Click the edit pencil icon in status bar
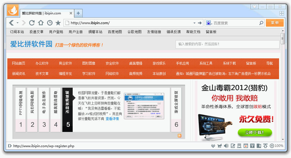 click(233, 146)
